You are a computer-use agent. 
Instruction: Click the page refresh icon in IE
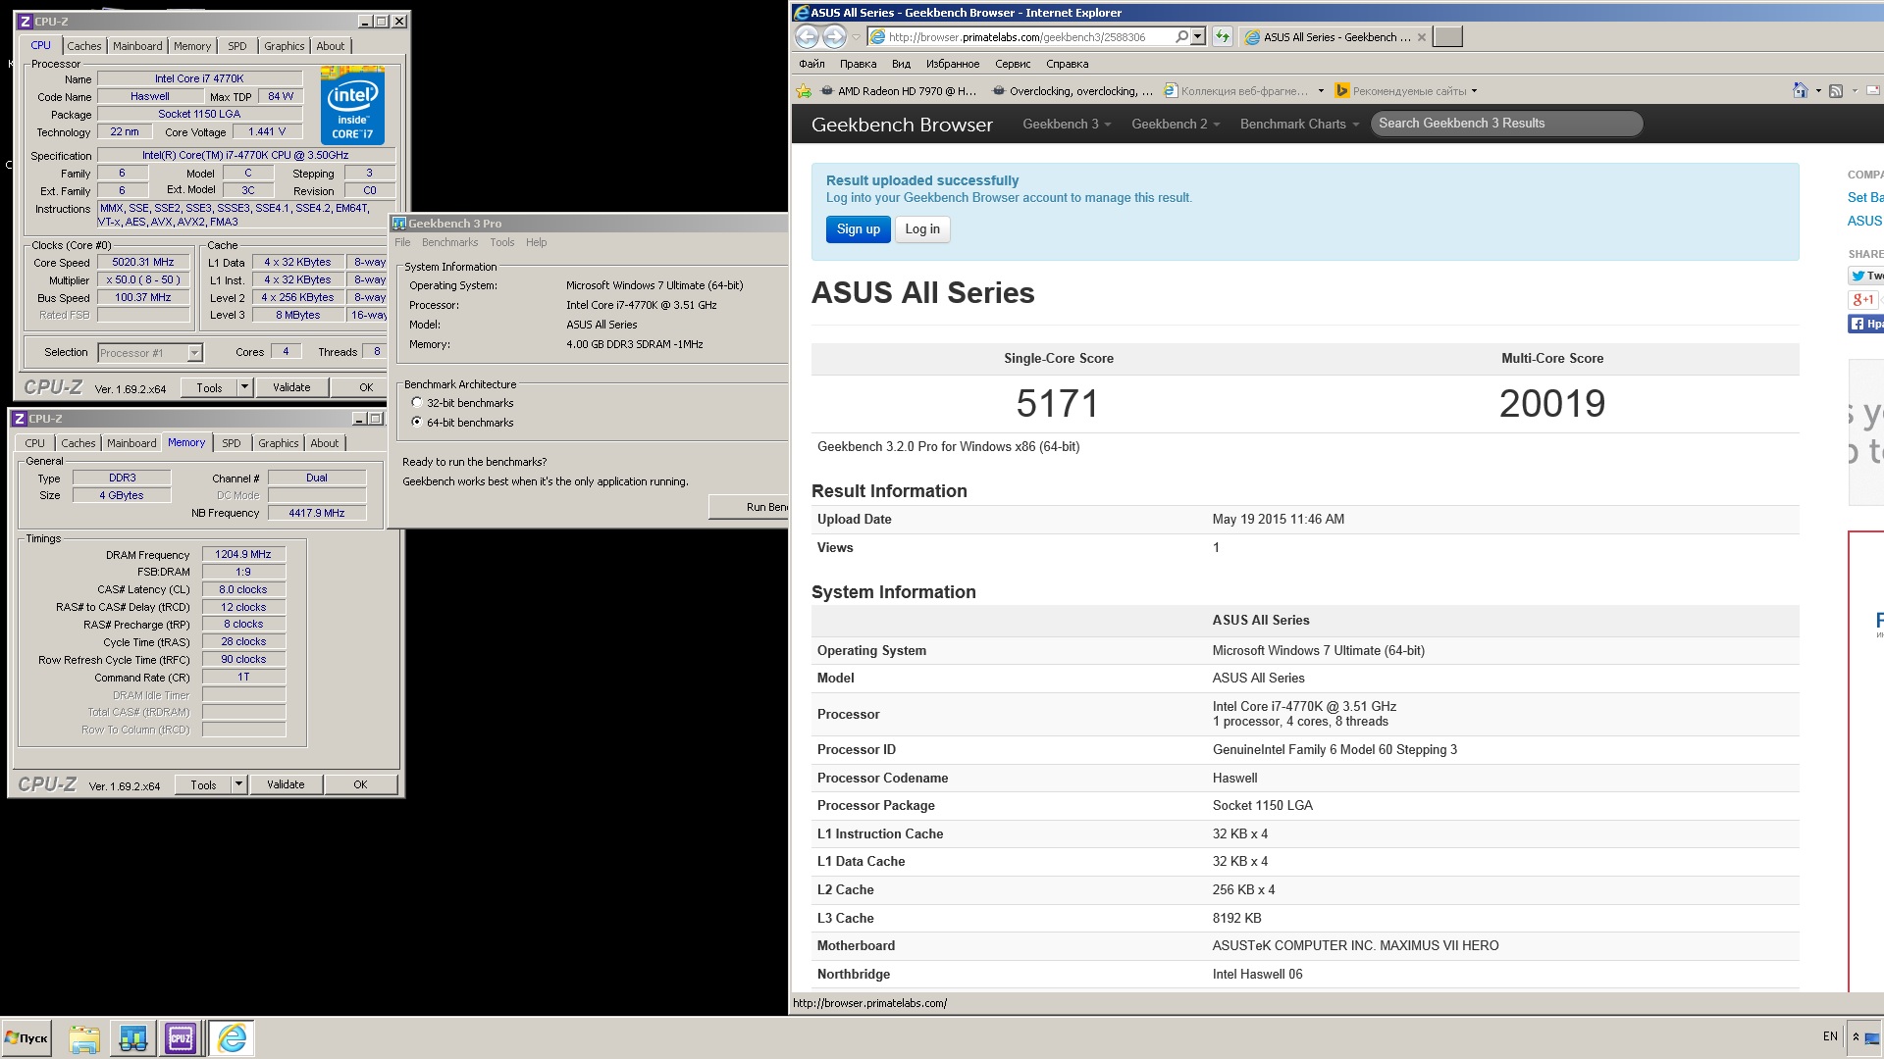click(x=1223, y=37)
